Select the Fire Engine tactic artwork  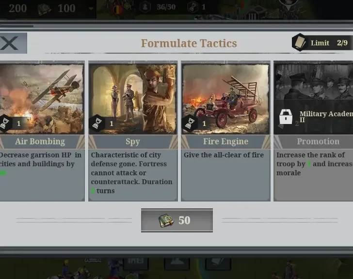pos(225,99)
